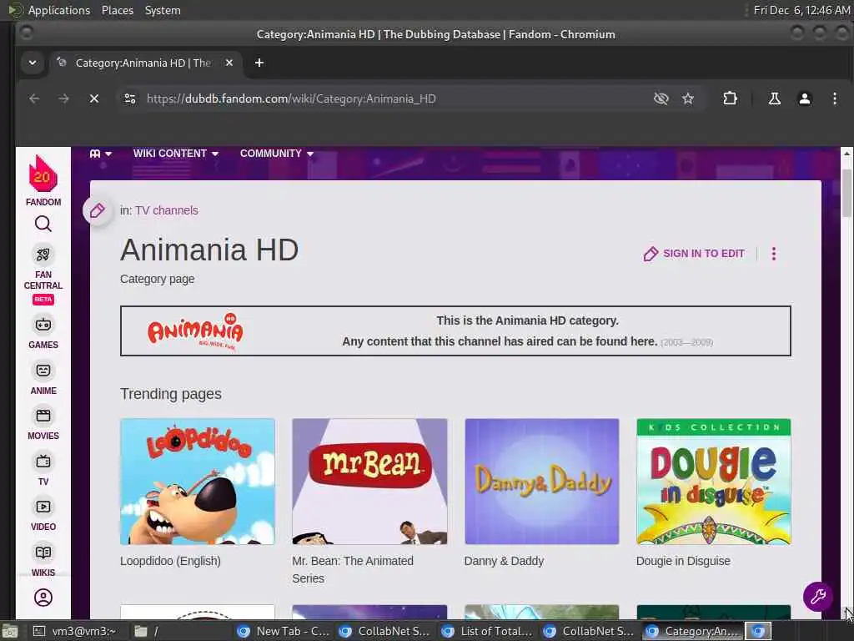Image resolution: width=854 pixels, height=641 pixels.
Task: Click the Animania HD logo image
Action: [x=195, y=331]
